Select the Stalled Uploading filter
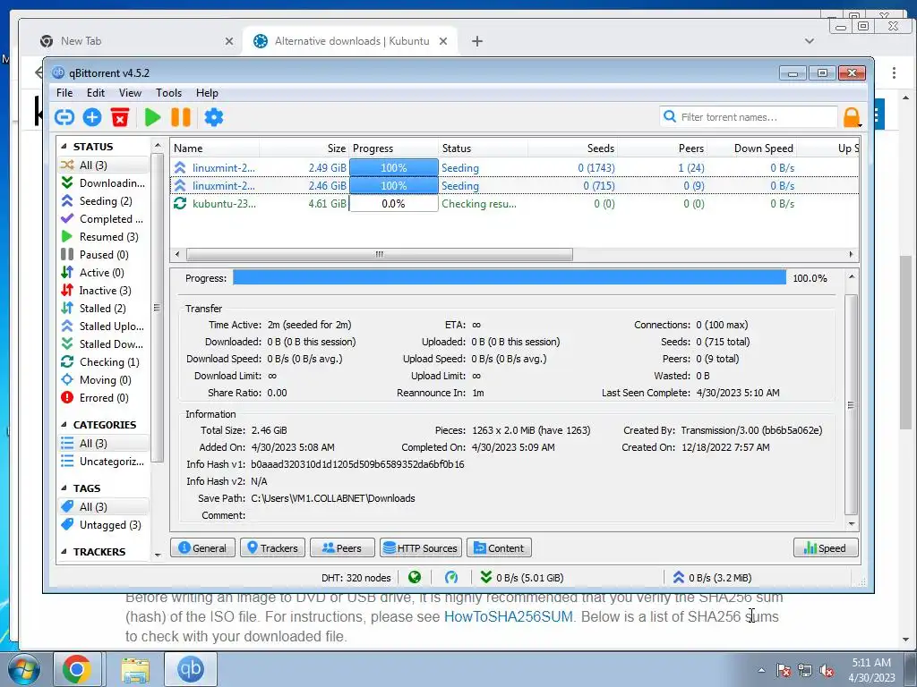The image size is (917, 687). 104,327
